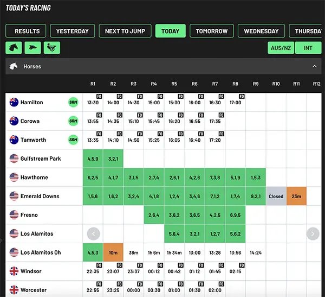Open Los Alamitos R8 result 5,6,2
This screenshot has height=297, width=325.
coord(235,234)
